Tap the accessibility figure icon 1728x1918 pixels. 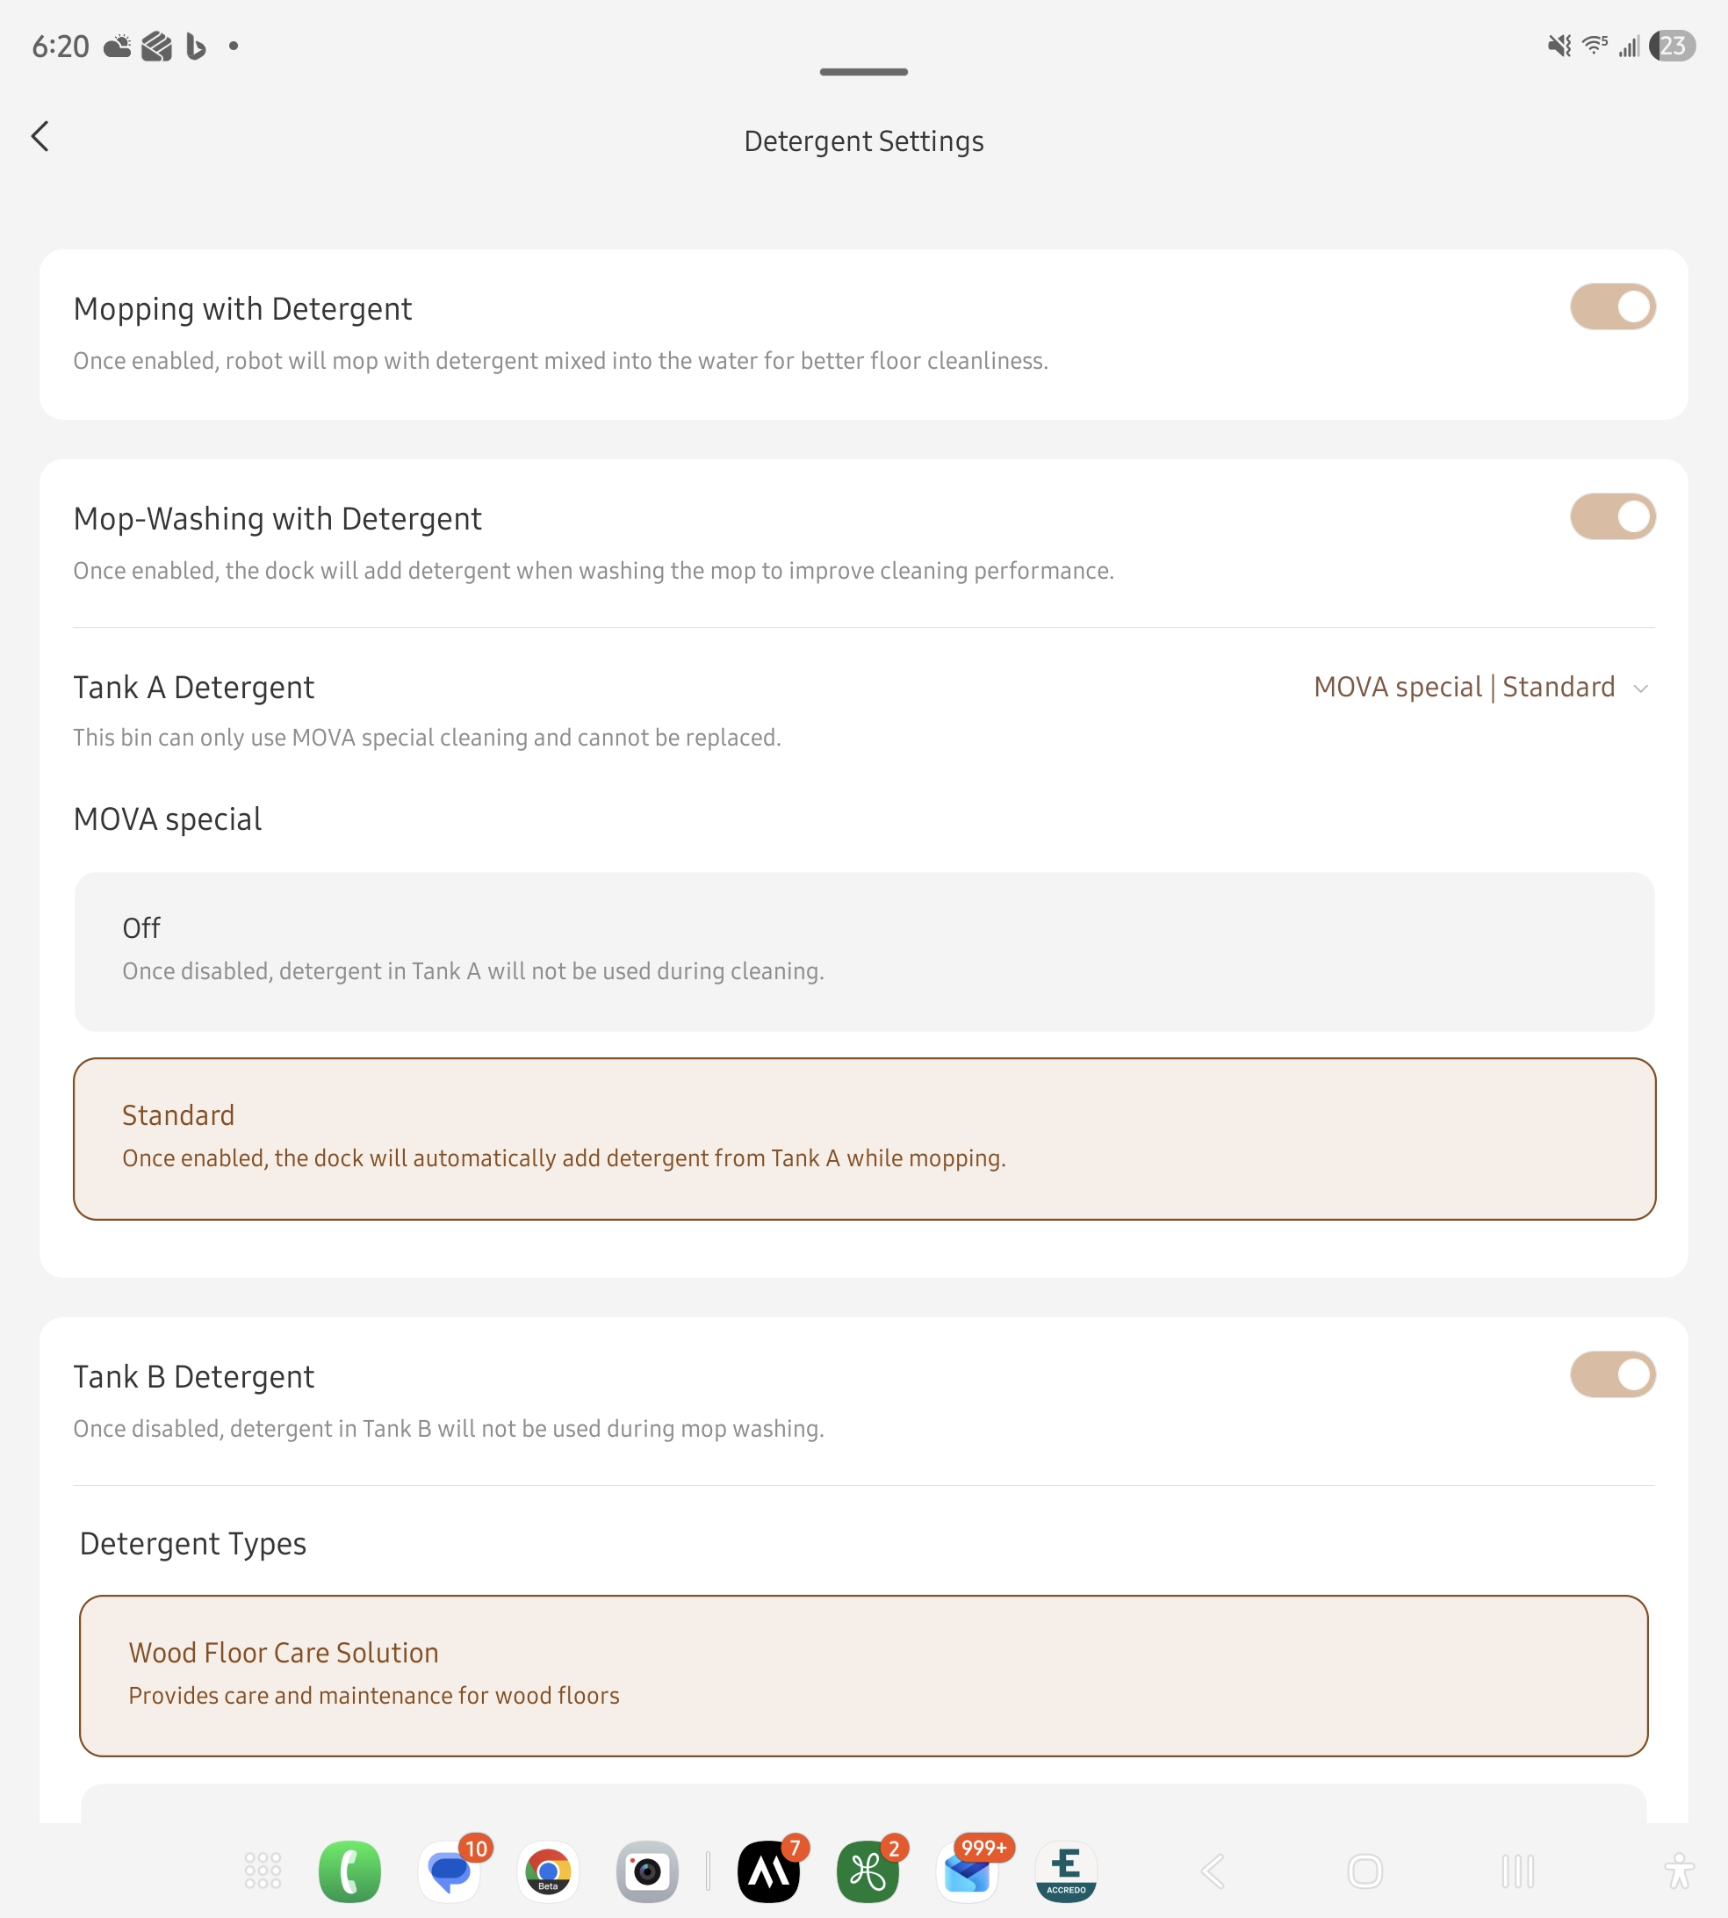[x=1679, y=1871]
